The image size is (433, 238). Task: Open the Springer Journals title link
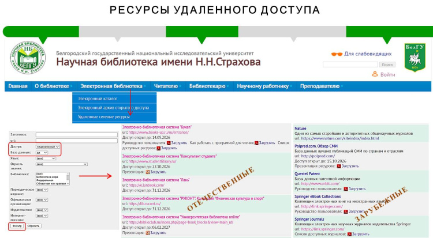click(309, 220)
